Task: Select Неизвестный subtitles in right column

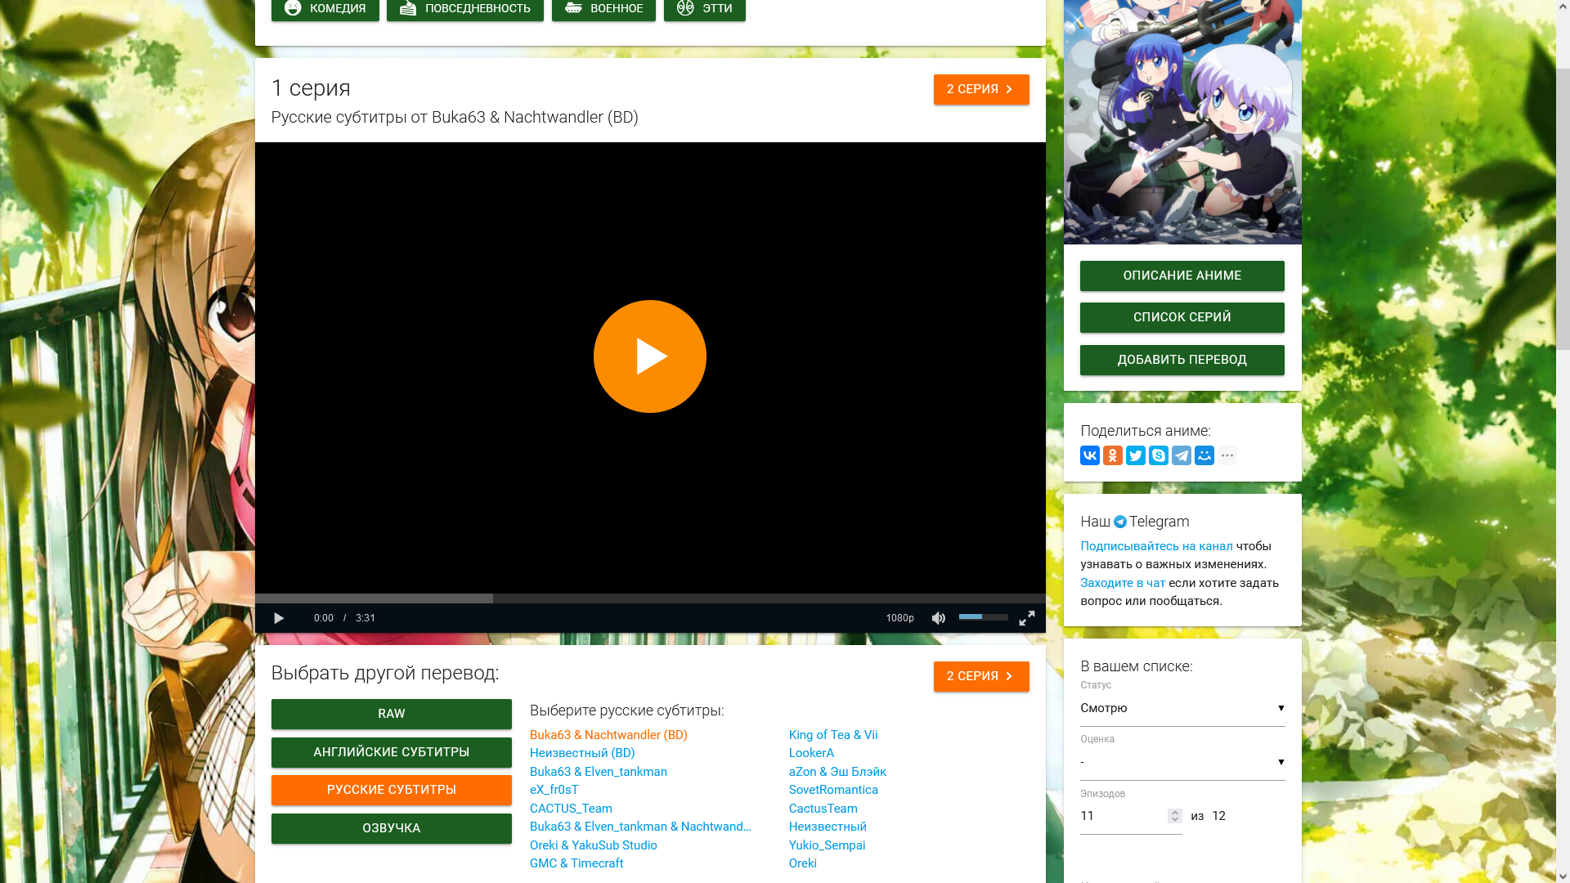Action: (x=828, y=827)
